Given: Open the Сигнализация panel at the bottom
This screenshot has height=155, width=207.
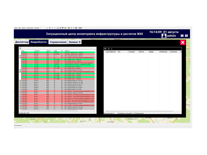Looking at the screenshot, I should (x=18, y=125).
